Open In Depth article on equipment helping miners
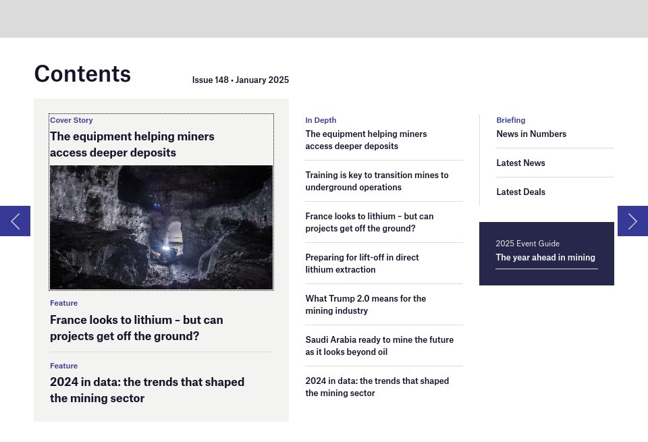Screen dimensions: 648x442 point(366,140)
